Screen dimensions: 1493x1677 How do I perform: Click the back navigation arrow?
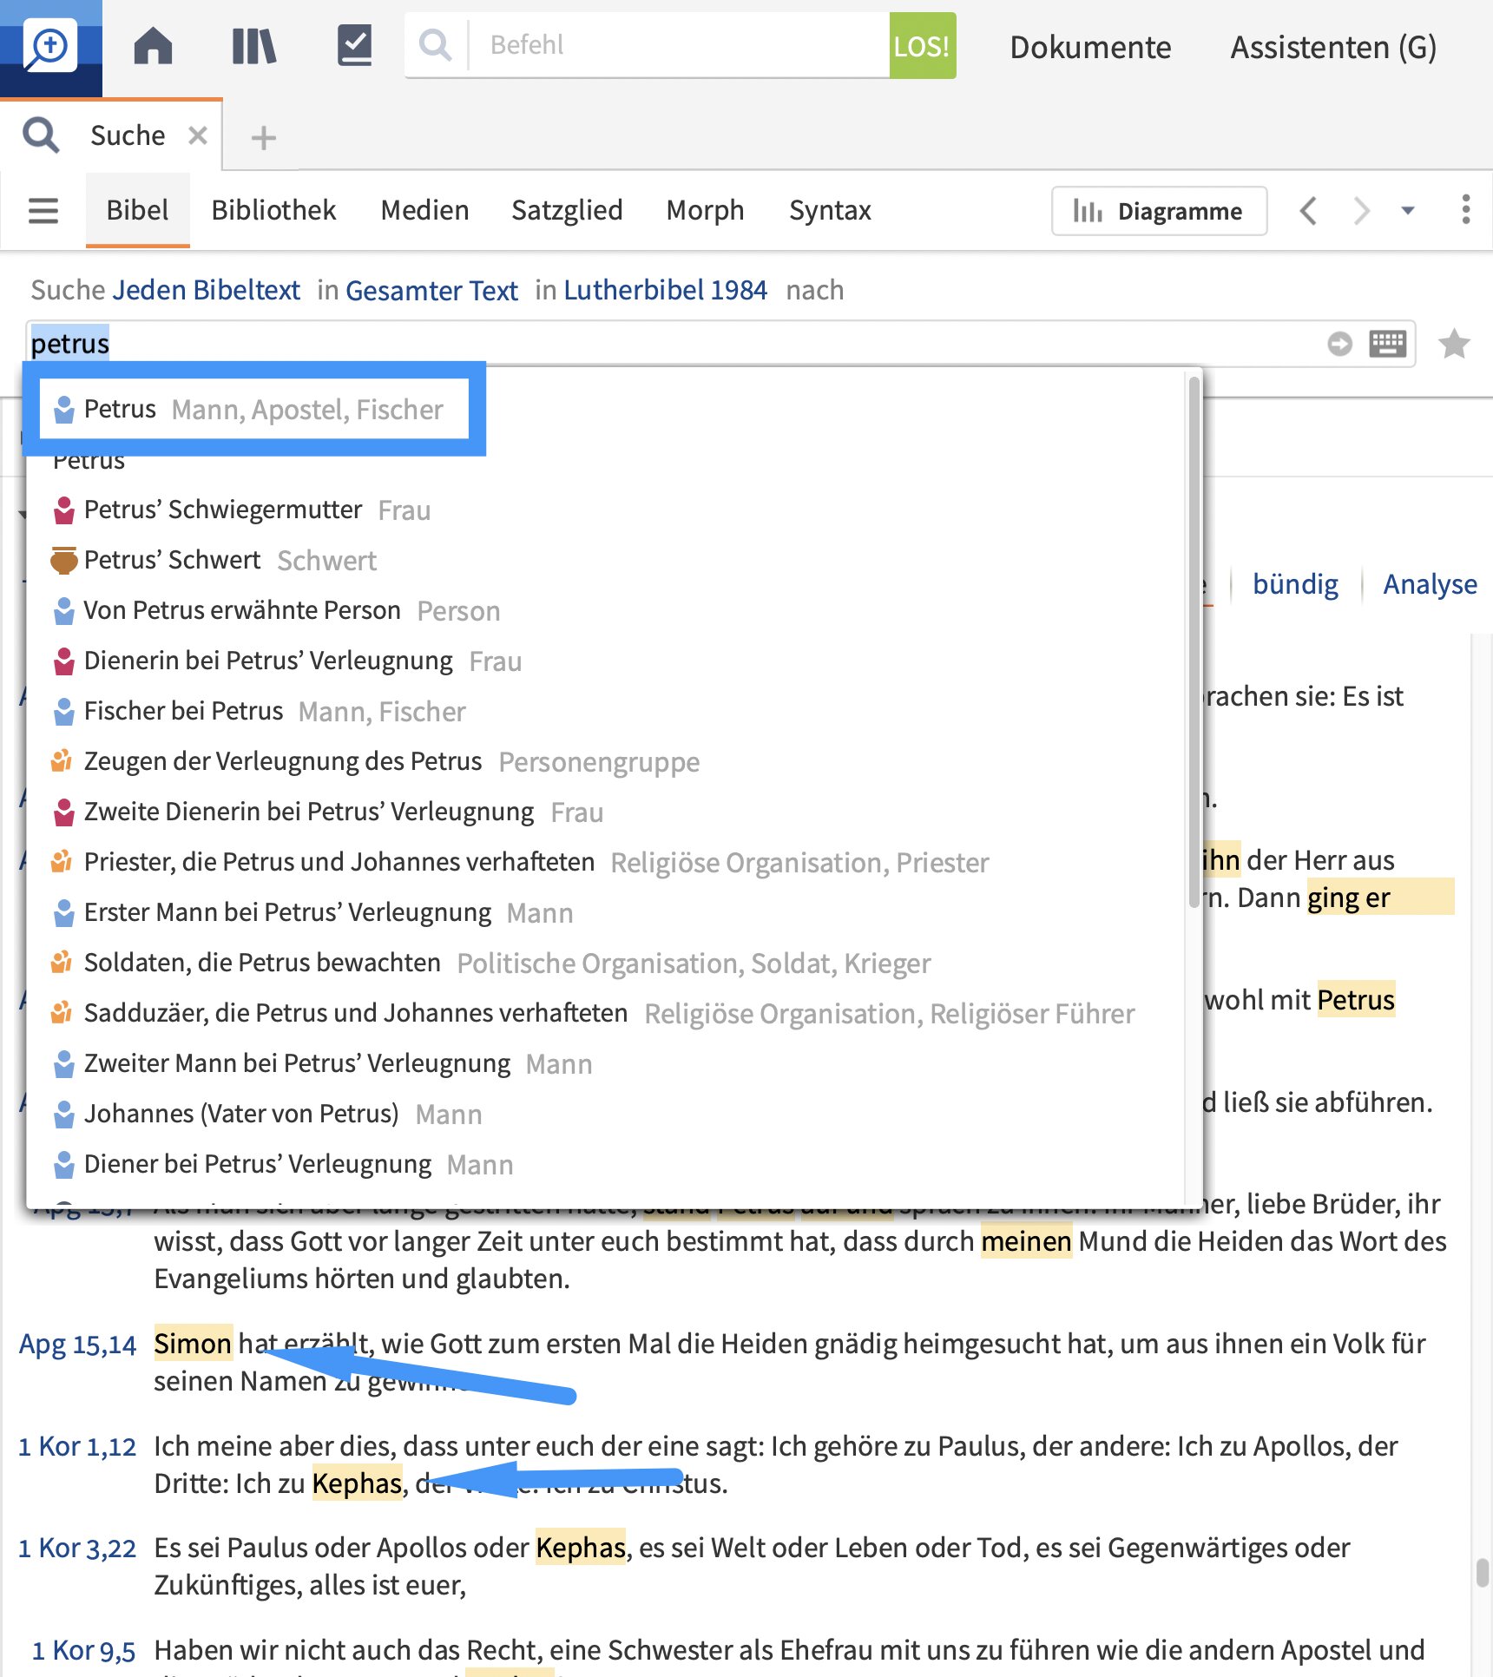click(x=1308, y=210)
